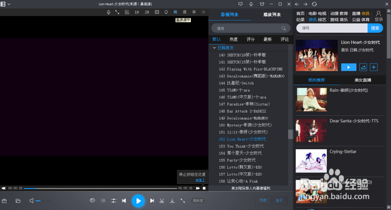The height and width of the screenshot is (210, 391).
Task: Sort list by 默认
Action: [217, 39]
